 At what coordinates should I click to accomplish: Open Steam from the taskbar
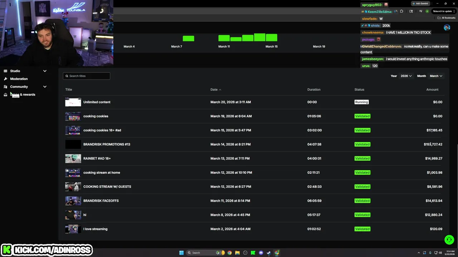click(x=269, y=253)
